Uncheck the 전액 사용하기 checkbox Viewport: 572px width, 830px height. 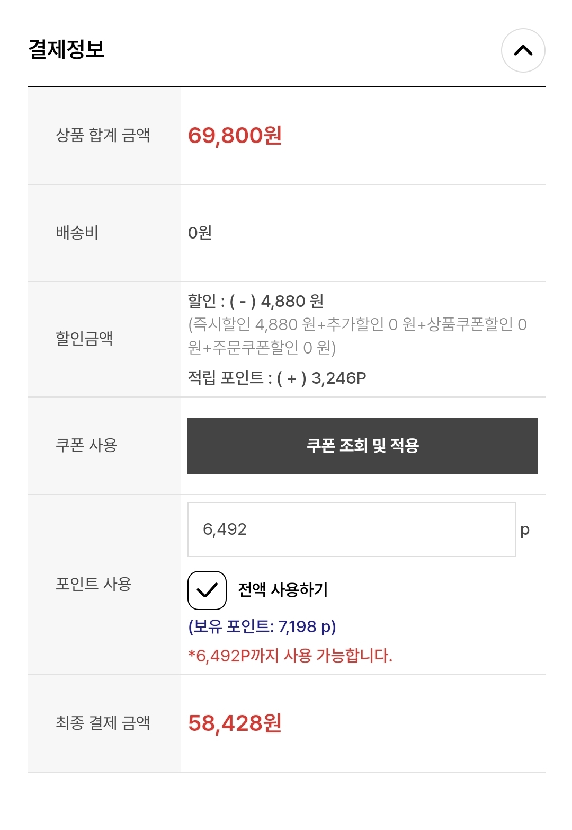tap(207, 590)
